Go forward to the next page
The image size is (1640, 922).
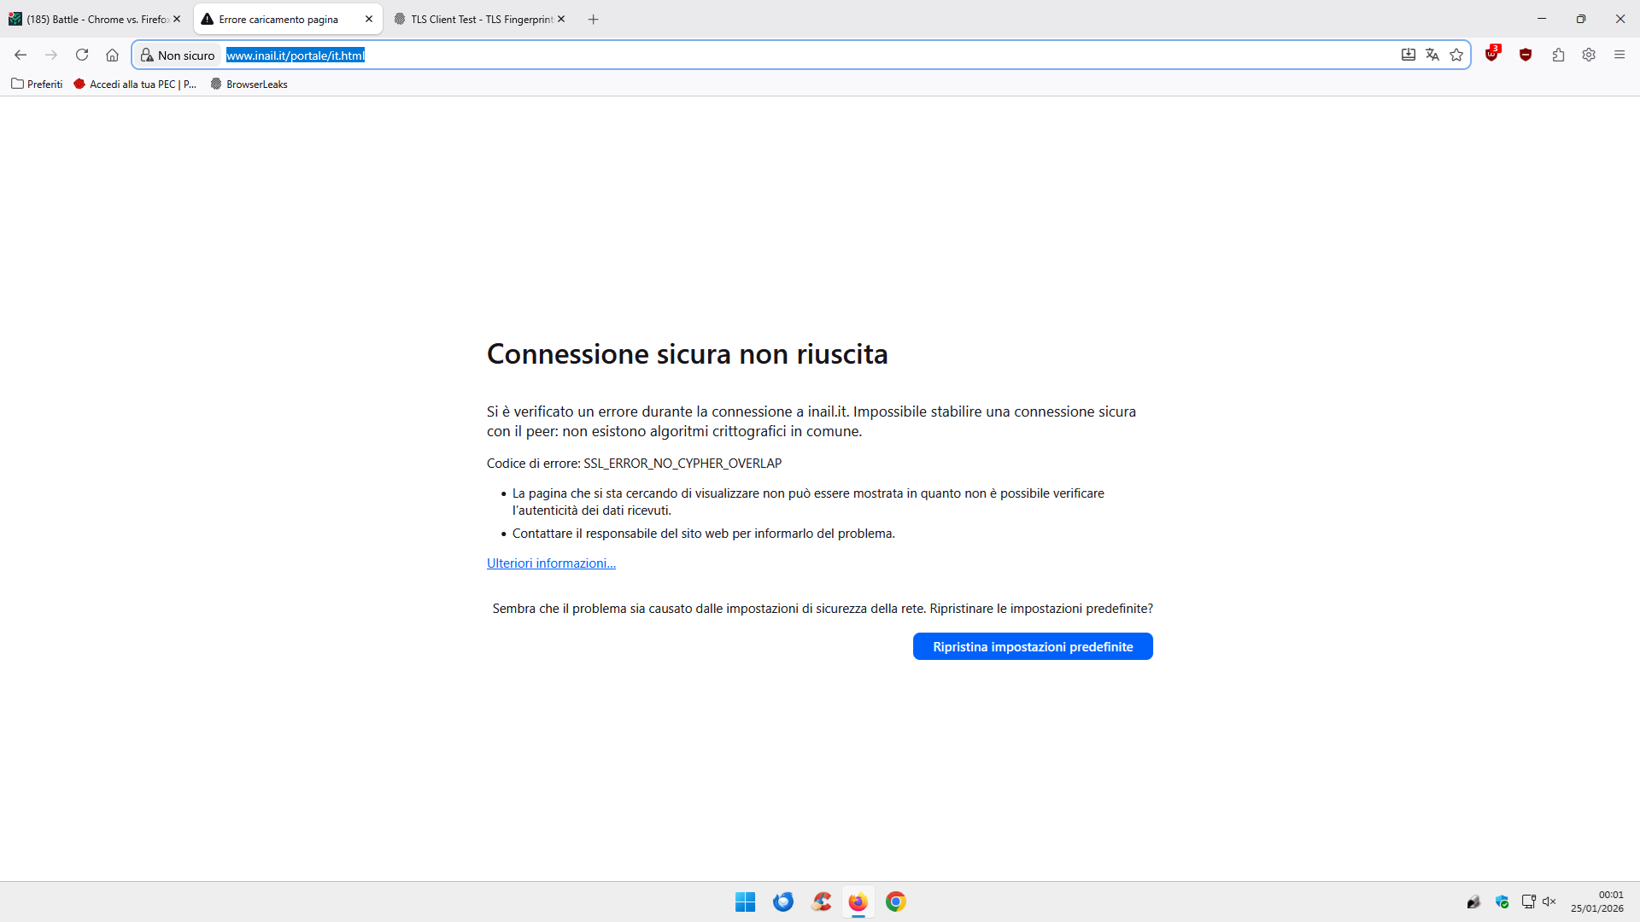coord(51,55)
